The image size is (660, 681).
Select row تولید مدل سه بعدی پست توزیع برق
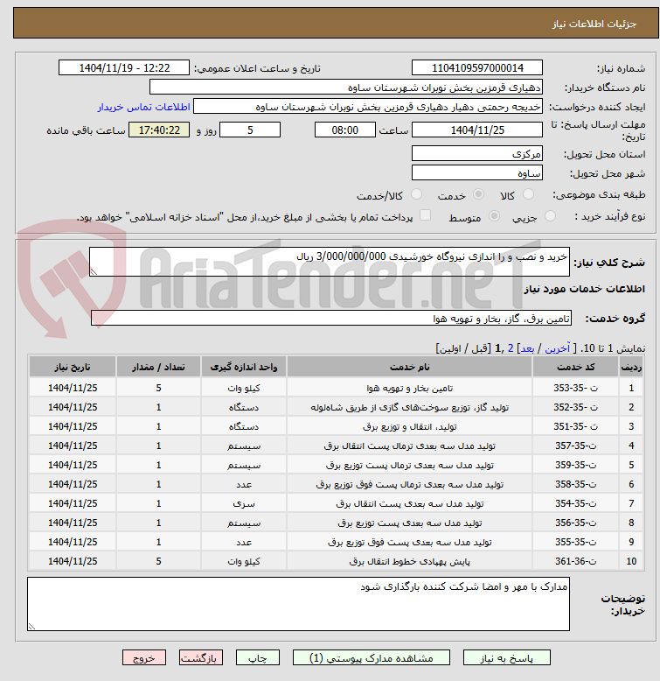(x=336, y=523)
